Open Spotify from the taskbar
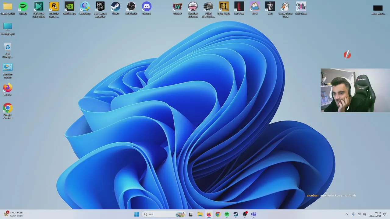Image resolution: width=390 pixels, height=219 pixels. (x=227, y=214)
